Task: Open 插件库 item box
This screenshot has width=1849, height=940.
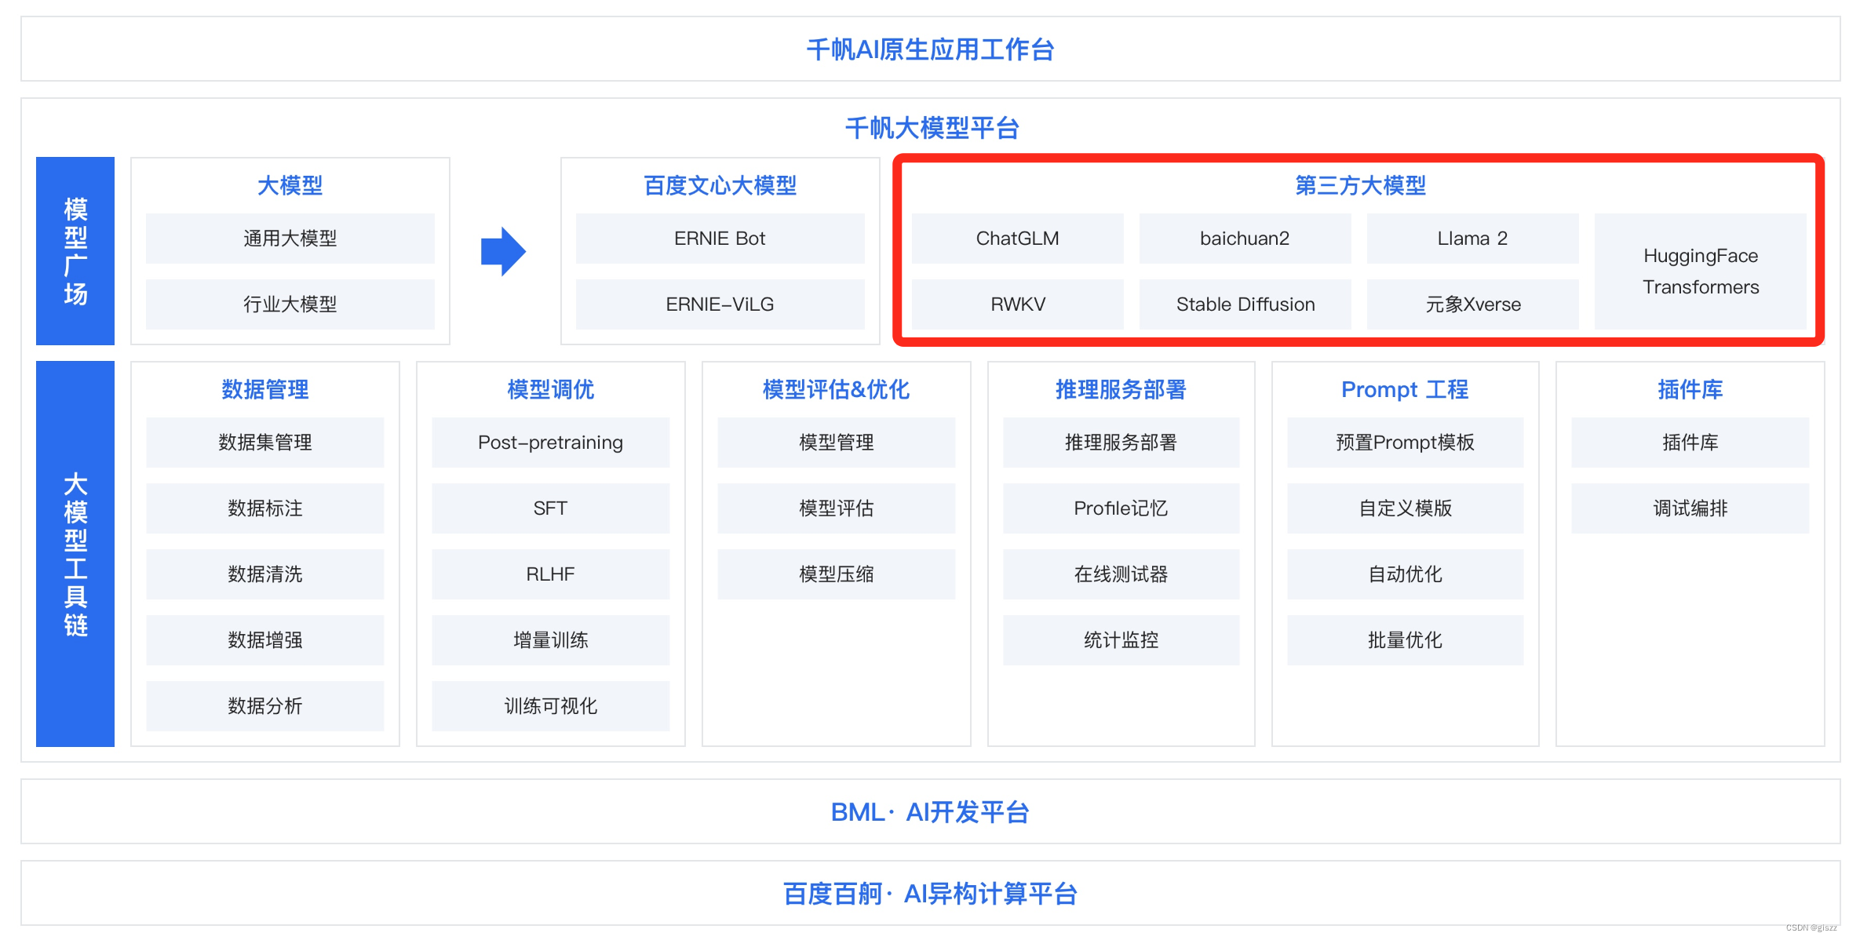Action: click(1690, 443)
